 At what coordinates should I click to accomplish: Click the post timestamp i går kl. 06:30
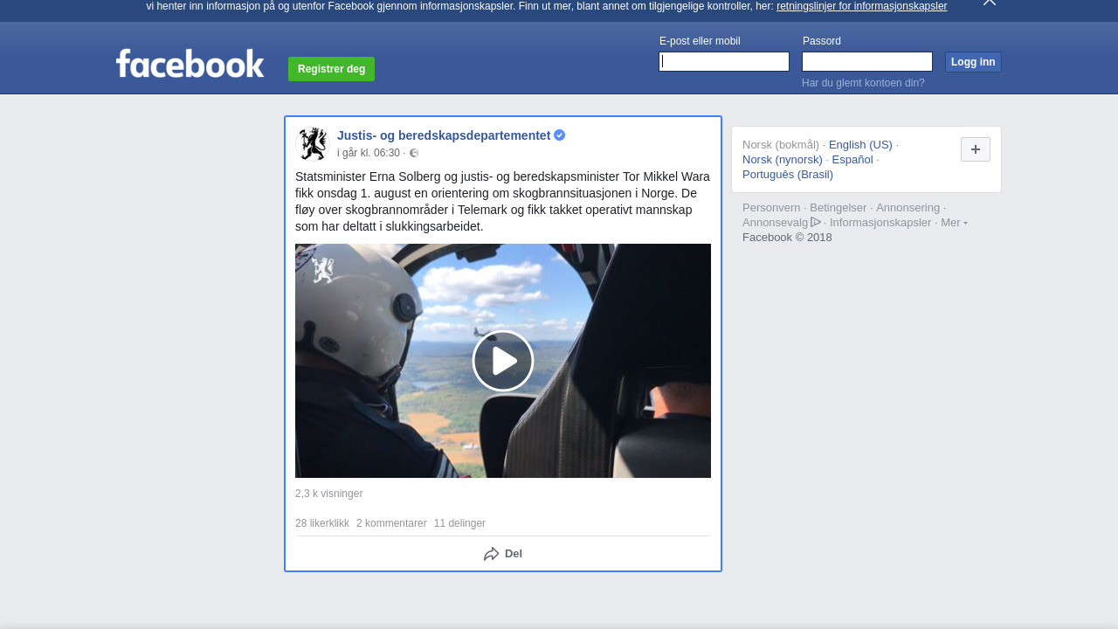coord(369,154)
